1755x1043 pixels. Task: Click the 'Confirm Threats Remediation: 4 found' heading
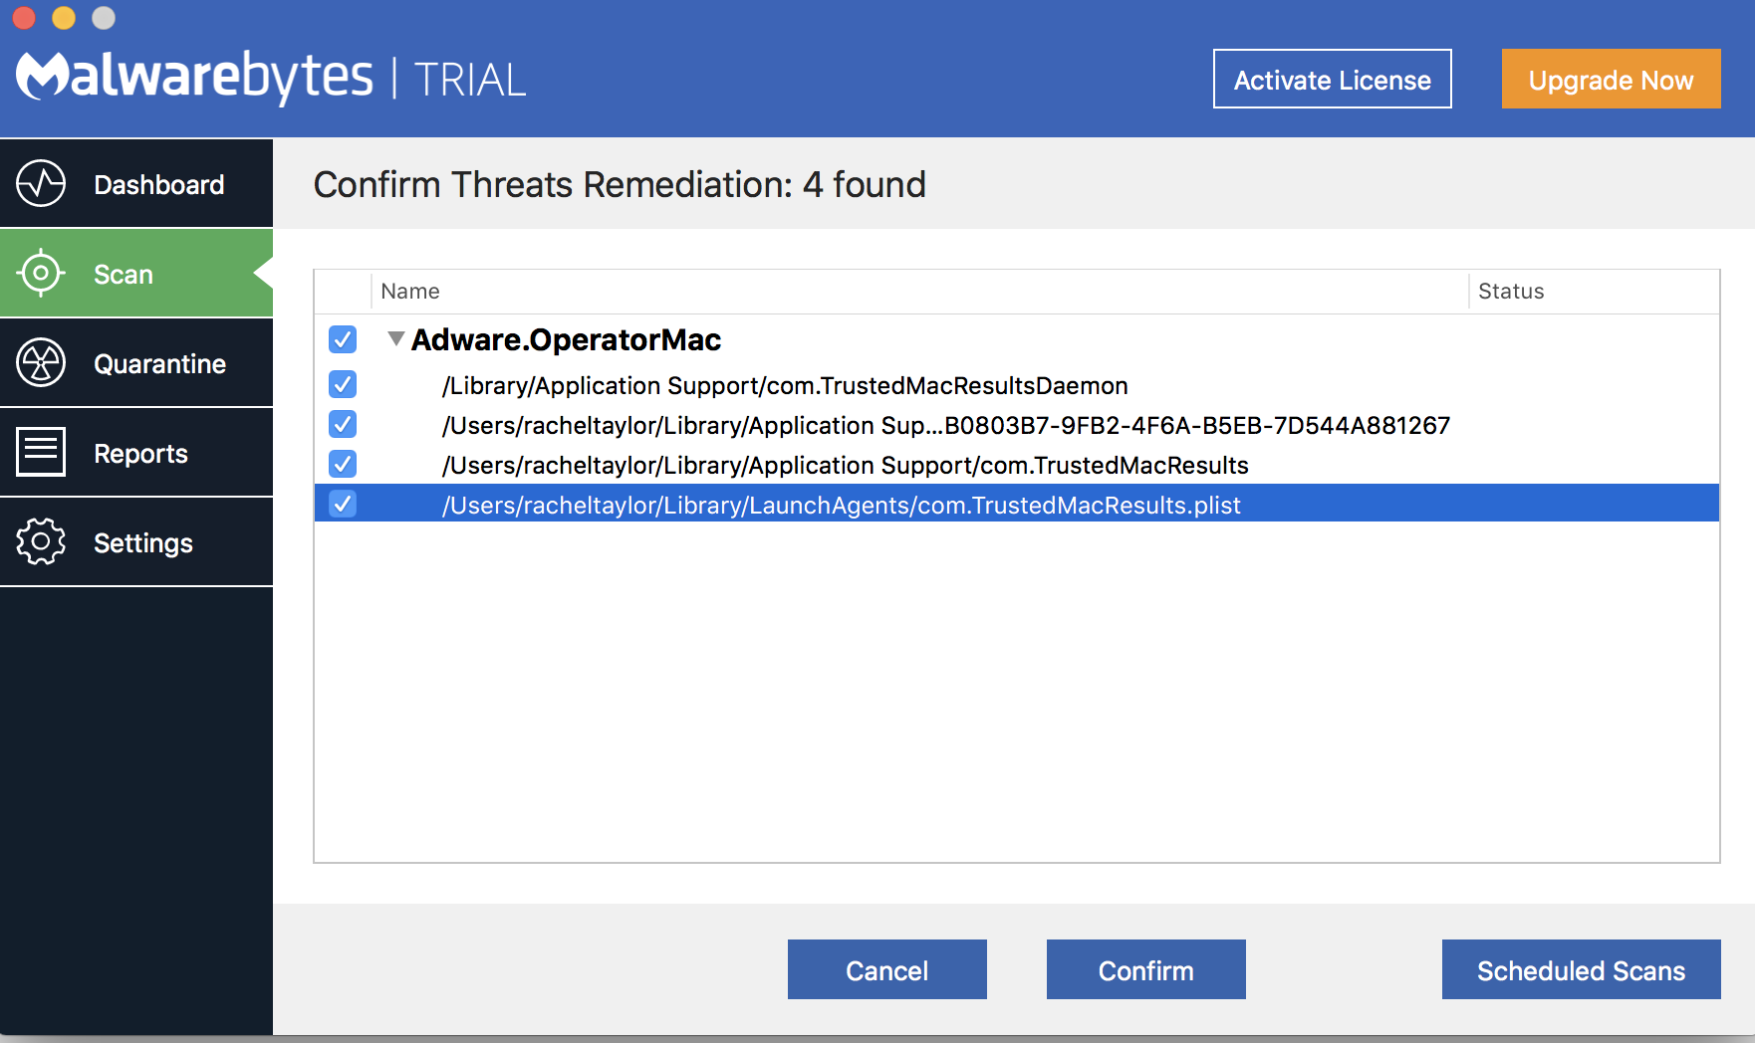[x=620, y=185]
